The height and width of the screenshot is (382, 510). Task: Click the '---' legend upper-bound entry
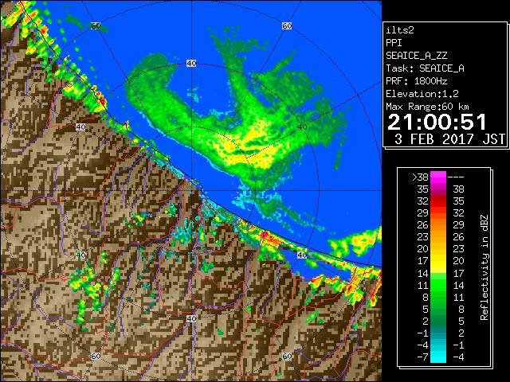tap(456, 177)
